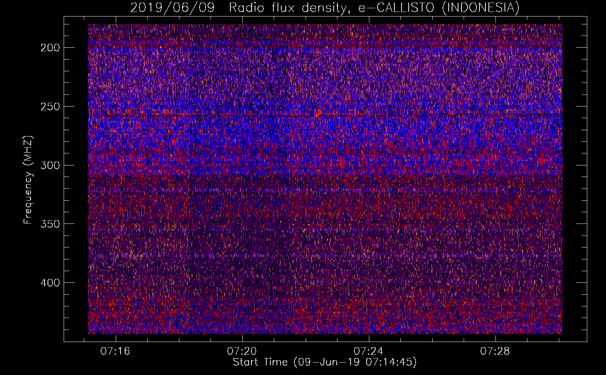Viewport: 606px width, 375px height.
Task: Click the 200 frequency tick label
Action: (x=50, y=48)
